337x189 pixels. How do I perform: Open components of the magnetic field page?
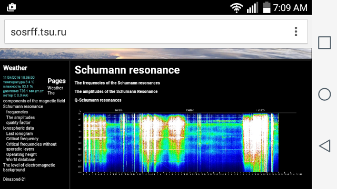(34, 101)
